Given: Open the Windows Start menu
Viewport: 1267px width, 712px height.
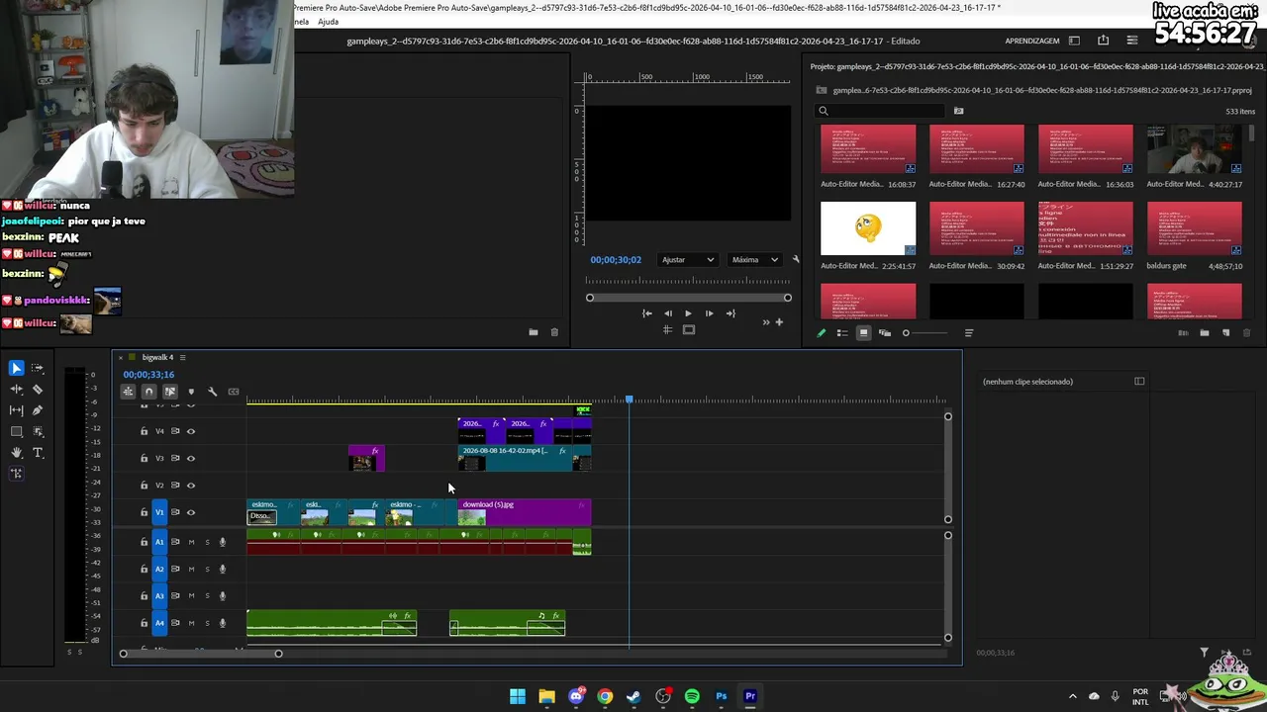Looking at the screenshot, I should 518,696.
